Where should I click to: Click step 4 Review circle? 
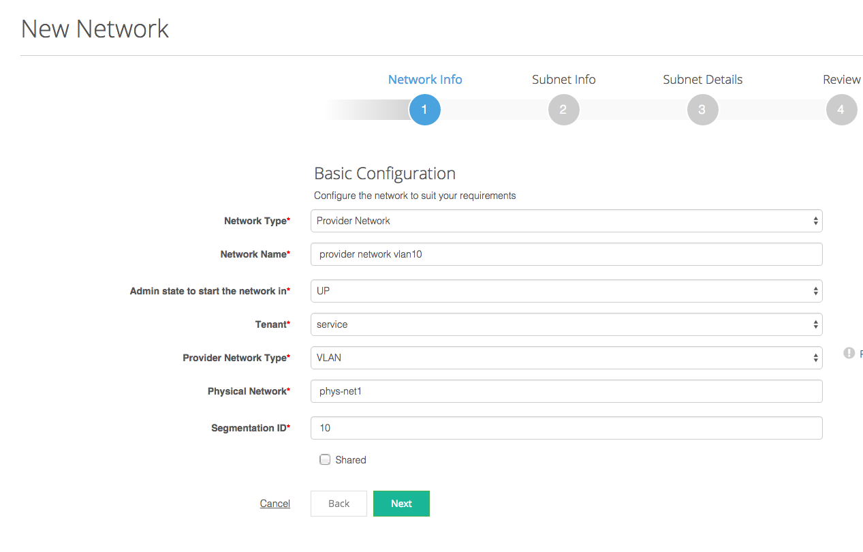point(841,110)
